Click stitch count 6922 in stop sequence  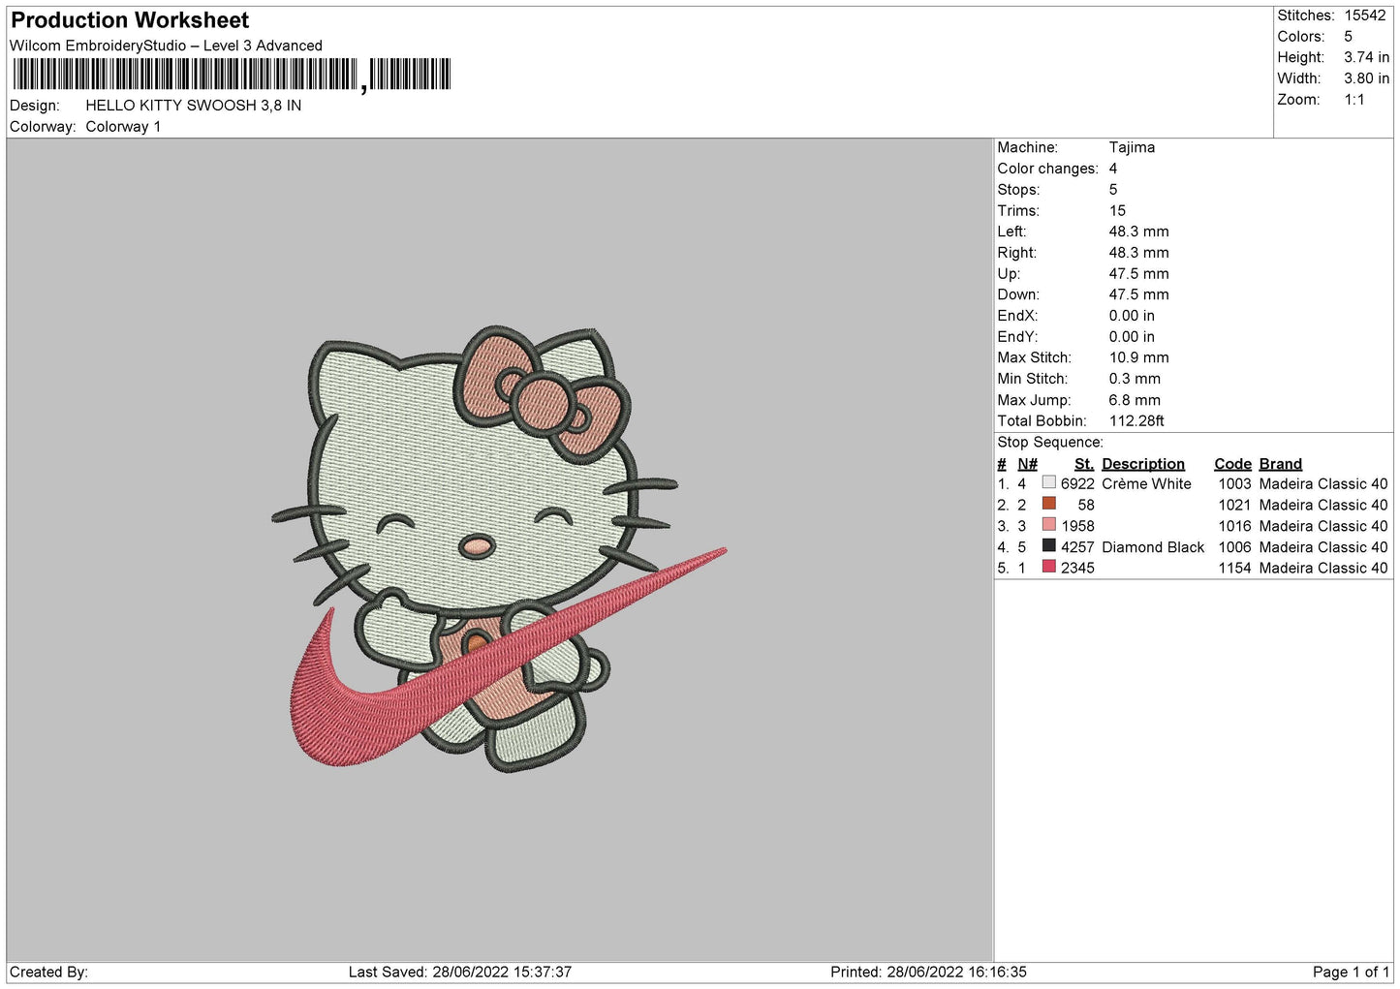(1077, 484)
